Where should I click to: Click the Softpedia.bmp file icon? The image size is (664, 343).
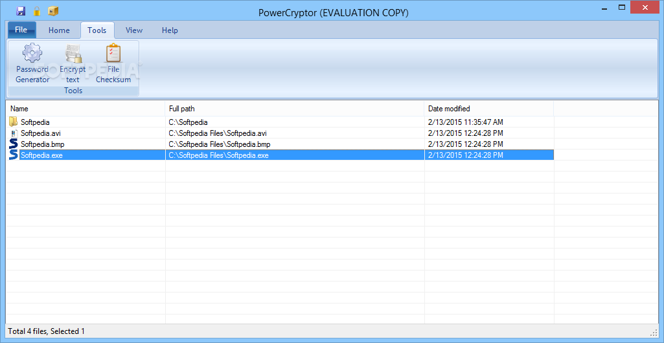point(13,144)
